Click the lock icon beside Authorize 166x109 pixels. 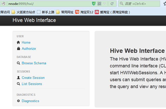[x=18, y=49]
